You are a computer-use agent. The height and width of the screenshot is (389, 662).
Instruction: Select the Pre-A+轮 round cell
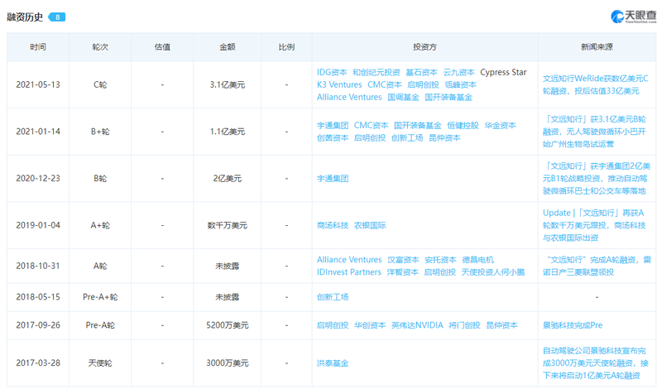pyautogui.click(x=100, y=297)
